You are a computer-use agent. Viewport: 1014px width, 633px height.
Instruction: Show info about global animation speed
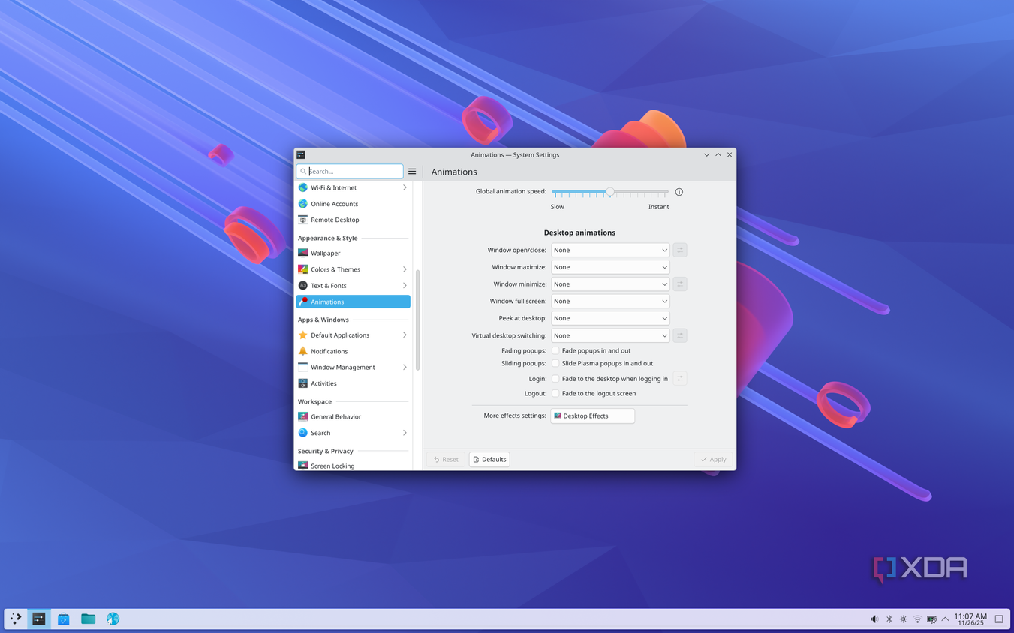click(679, 192)
